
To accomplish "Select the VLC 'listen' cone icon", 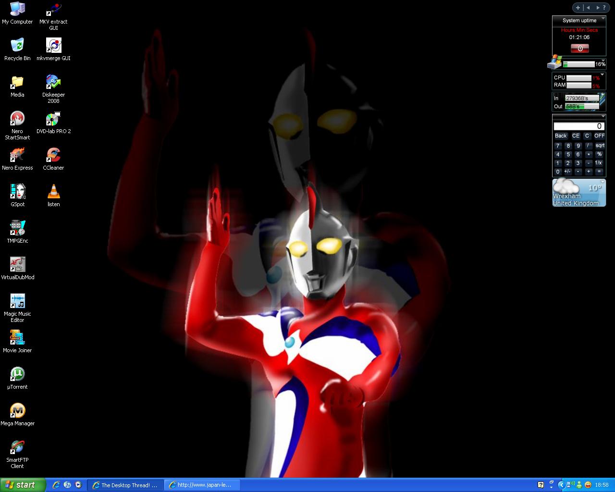I will [53, 196].
